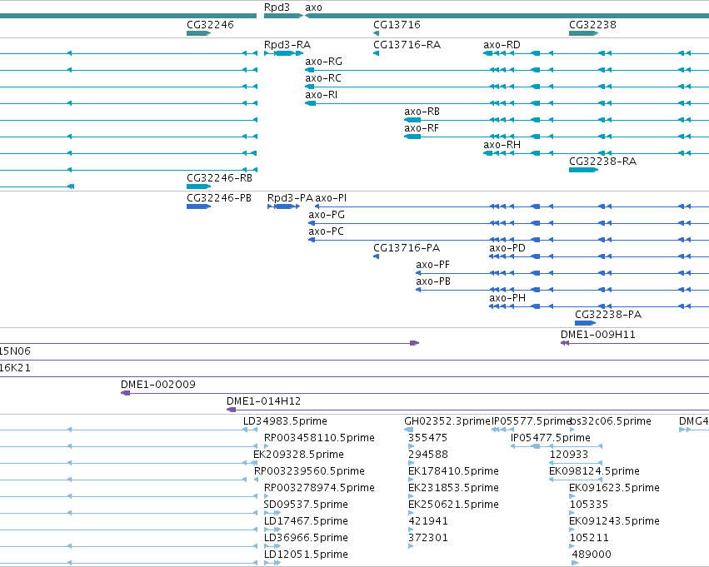Click the DME1-002O09 clone label
This screenshot has height=567, width=709.
click(158, 385)
